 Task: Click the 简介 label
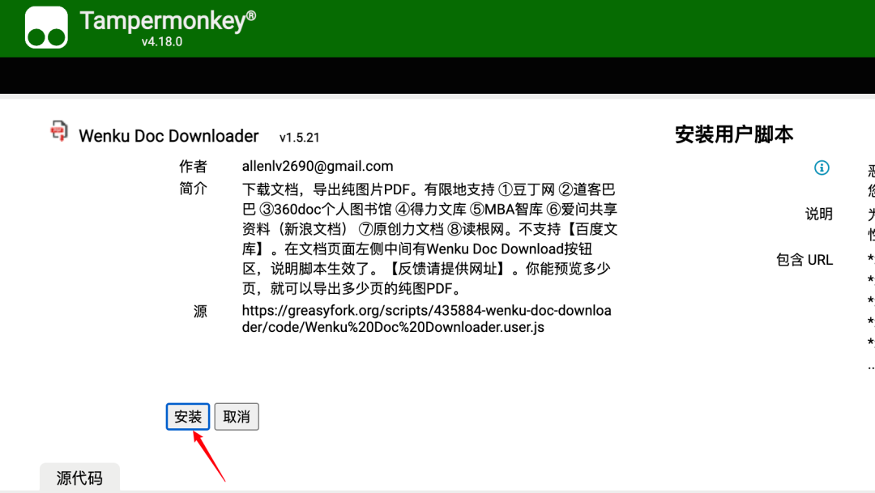(x=193, y=189)
